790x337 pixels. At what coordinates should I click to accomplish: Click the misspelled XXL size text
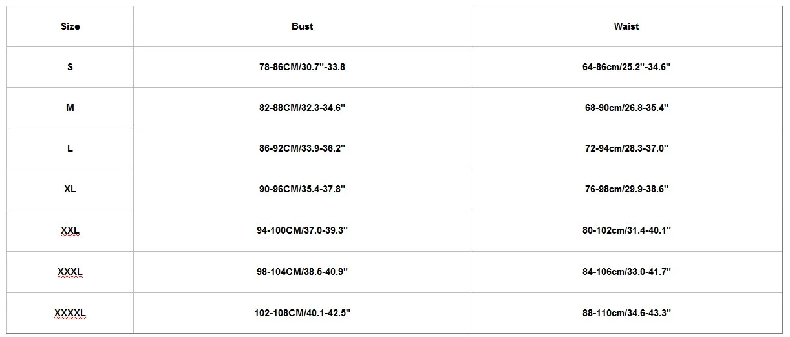coord(70,230)
